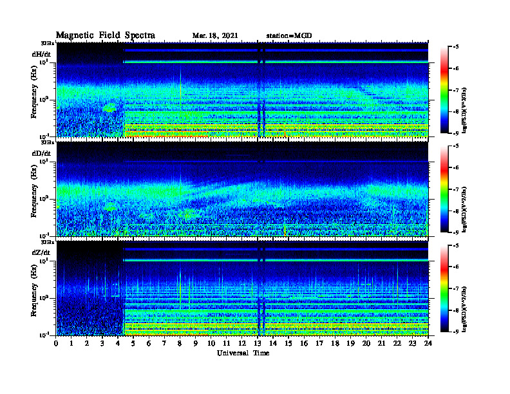510x394 pixels.
Task: Click the dZ/dt spectrogram plot area
Action: [x=242, y=288]
